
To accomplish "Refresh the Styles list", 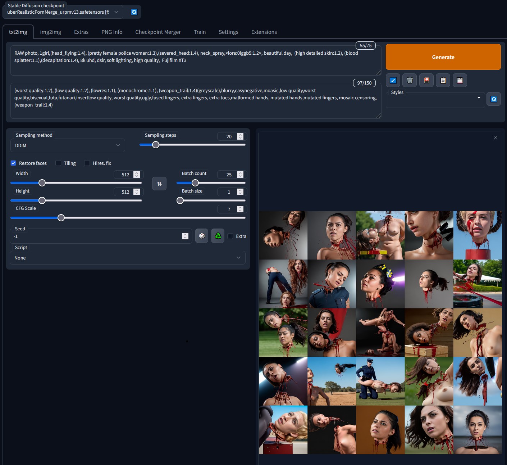I will click(494, 99).
